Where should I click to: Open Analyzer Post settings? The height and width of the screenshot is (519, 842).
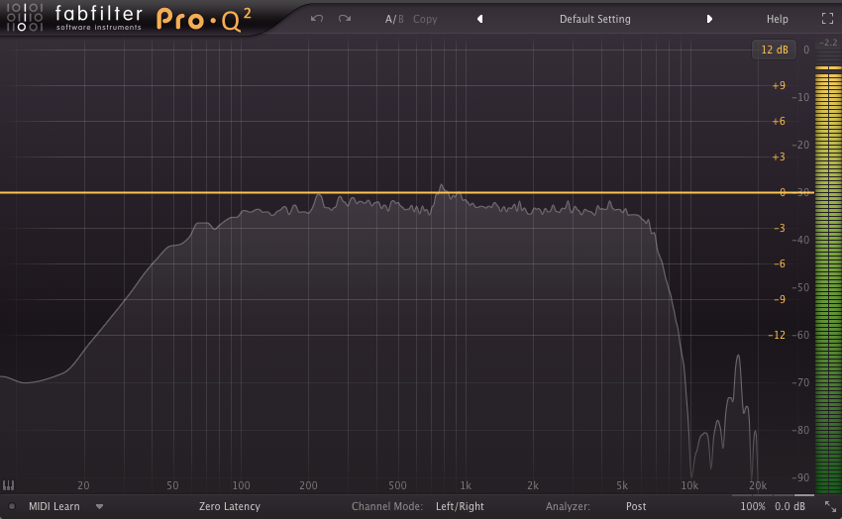tap(636, 506)
